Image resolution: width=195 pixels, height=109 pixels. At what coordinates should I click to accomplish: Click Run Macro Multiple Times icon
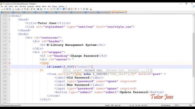pyautogui.click(x=84, y=9)
